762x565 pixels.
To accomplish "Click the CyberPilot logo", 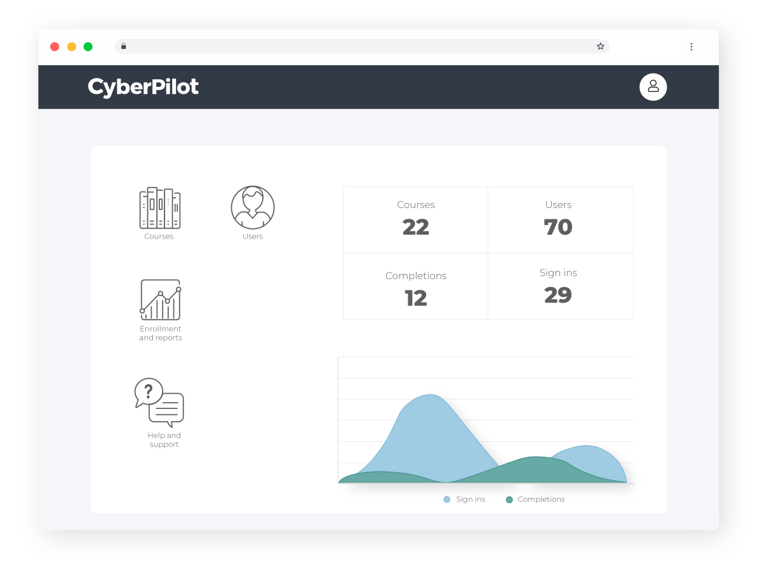I will tap(144, 87).
